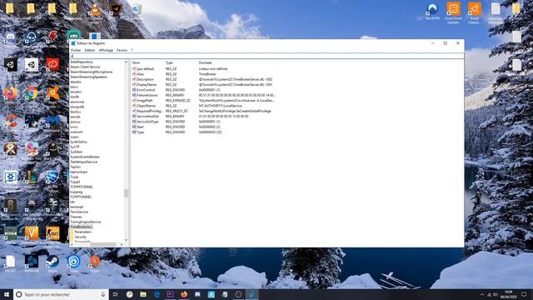Click the binary icon of FailureActions
Image resolution: width=533 pixels, height=300 pixels.
134,95
